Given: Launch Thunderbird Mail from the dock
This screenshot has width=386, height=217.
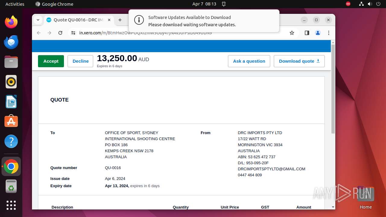Looking at the screenshot, I should pyautogui.click(x=11, y=42).
